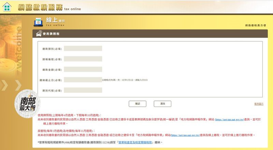Open the 範例圖示 link
The width and height of the screenshot is (273, 150).
coord(259,104)
